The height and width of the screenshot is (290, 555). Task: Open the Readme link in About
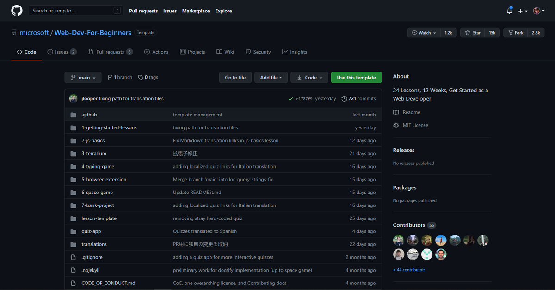pos(407,112)
